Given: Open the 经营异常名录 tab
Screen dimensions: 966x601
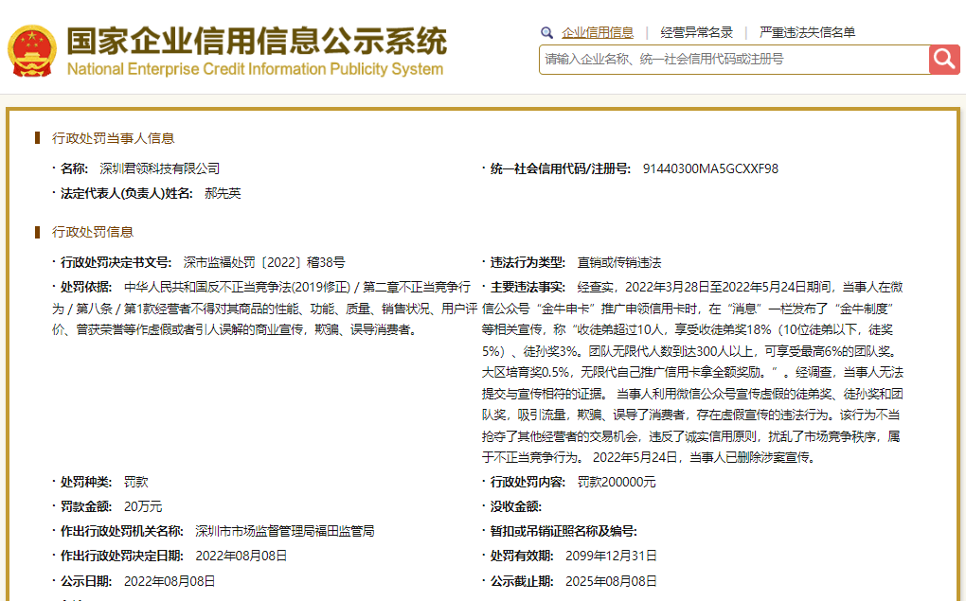Looking at the screenshot, I should click(696, 32).
